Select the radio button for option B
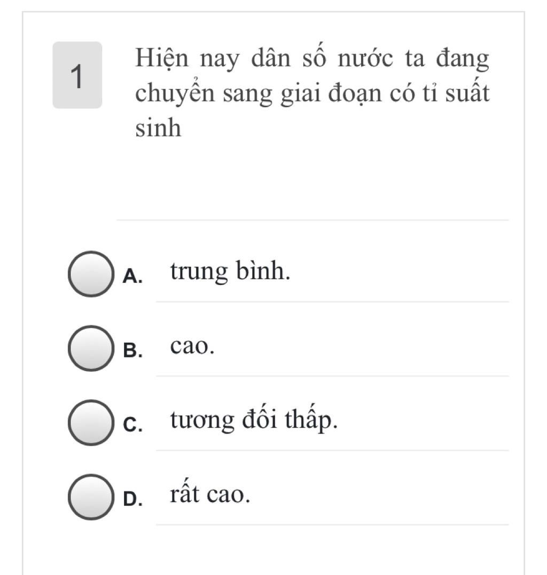 tap(91, 348)
